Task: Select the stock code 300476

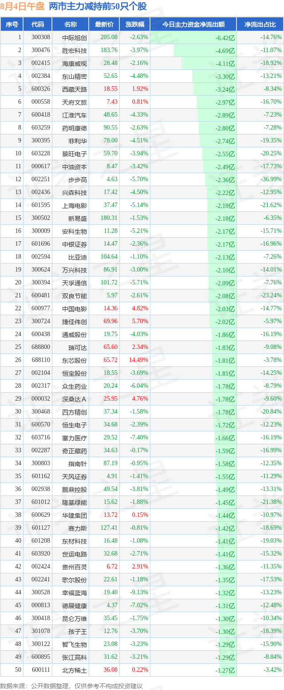Action: pyautogui.click(x=41, y=50)
